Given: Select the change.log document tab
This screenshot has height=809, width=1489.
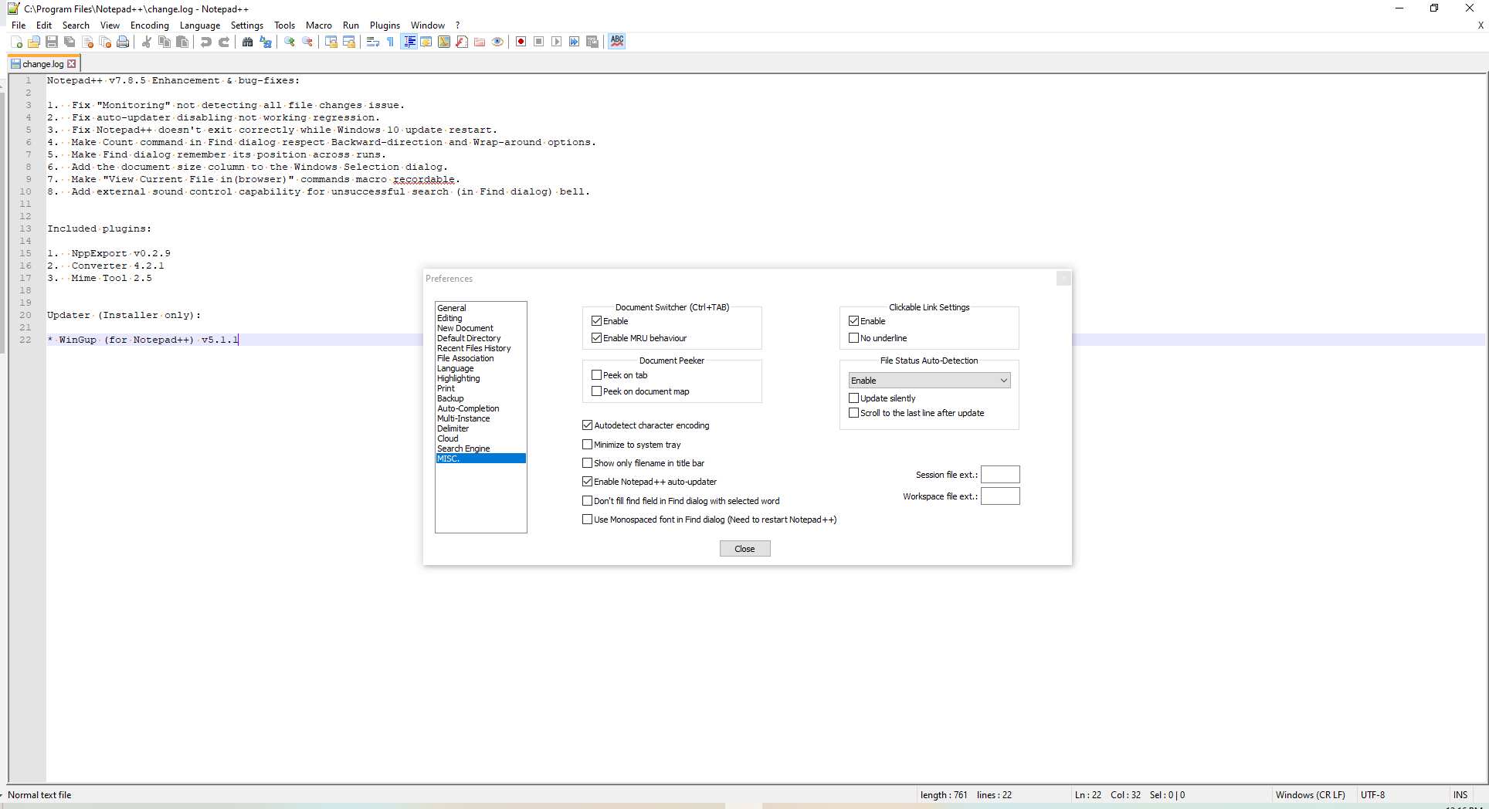Looking at the screenshot, I should tap(43, 64).
